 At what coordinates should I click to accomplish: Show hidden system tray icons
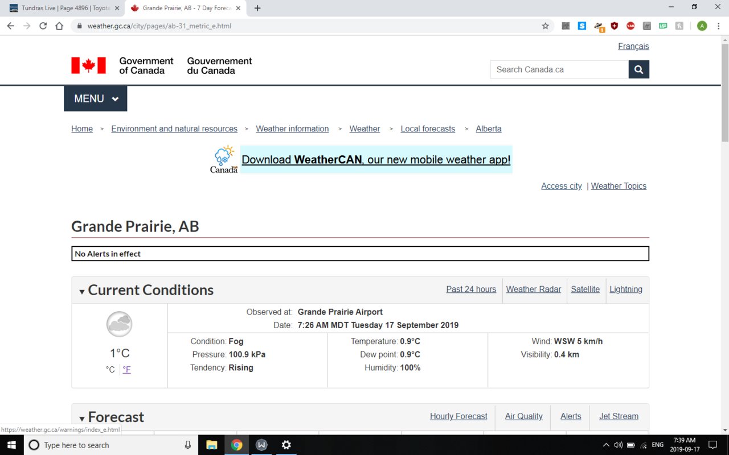click(605, 445)
